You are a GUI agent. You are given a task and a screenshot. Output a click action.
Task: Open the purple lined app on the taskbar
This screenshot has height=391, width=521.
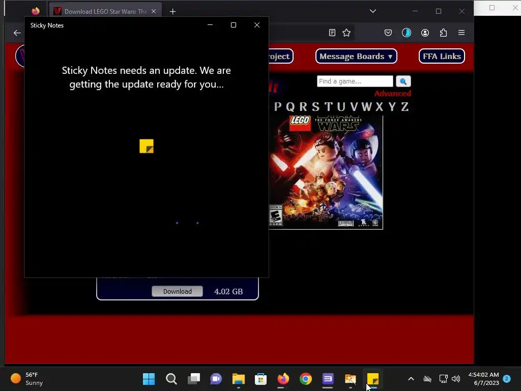(x=328, y=379)
